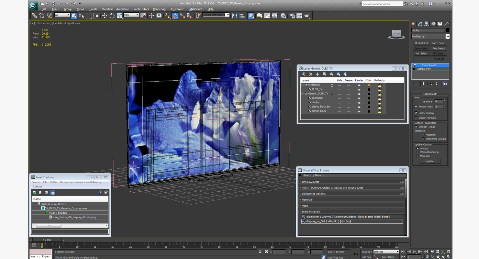Click the Pan View hand icon

(438, 257)
